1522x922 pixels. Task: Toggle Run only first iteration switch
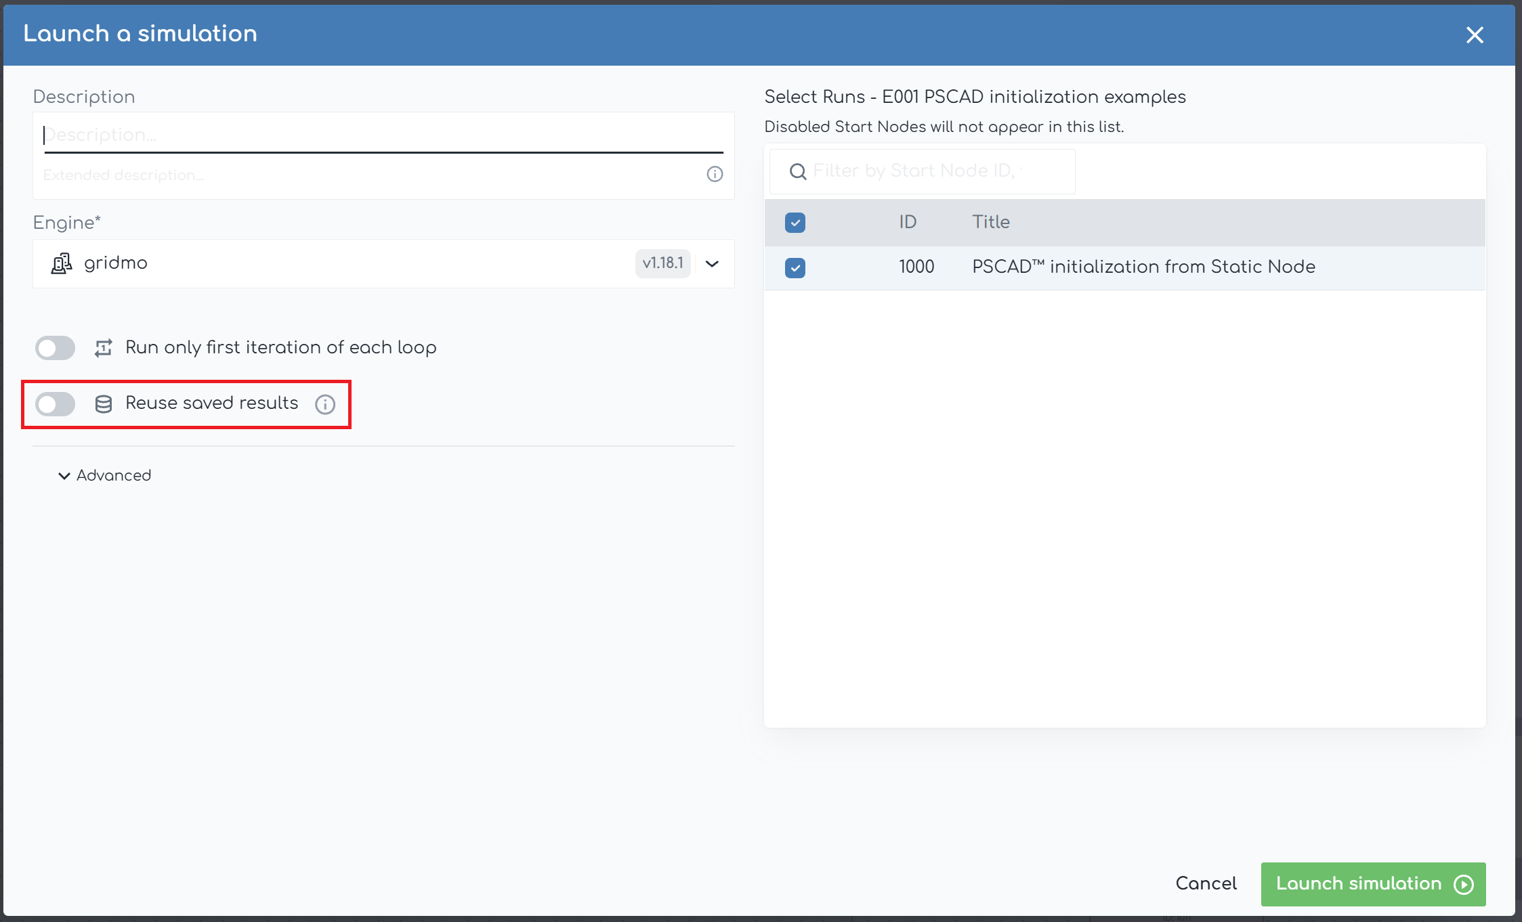(56, 348)
